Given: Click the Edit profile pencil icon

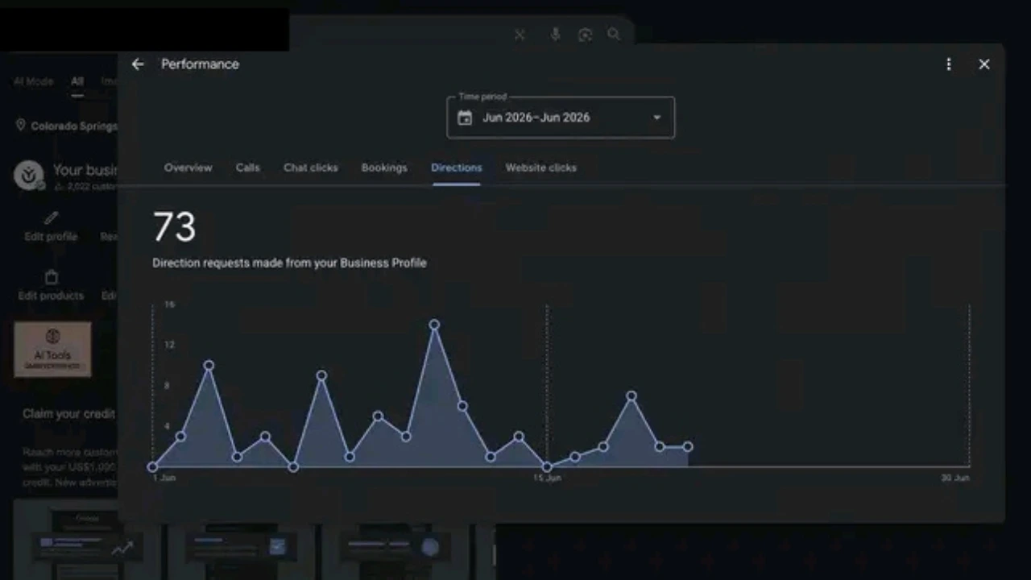Looking at the screenshot, I should tap(52, 218).
